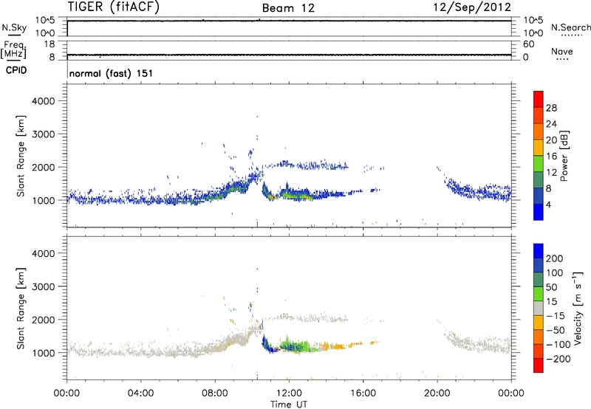
Task: Click the '3000' tick of the velocity panel
Action: [44, 286]
